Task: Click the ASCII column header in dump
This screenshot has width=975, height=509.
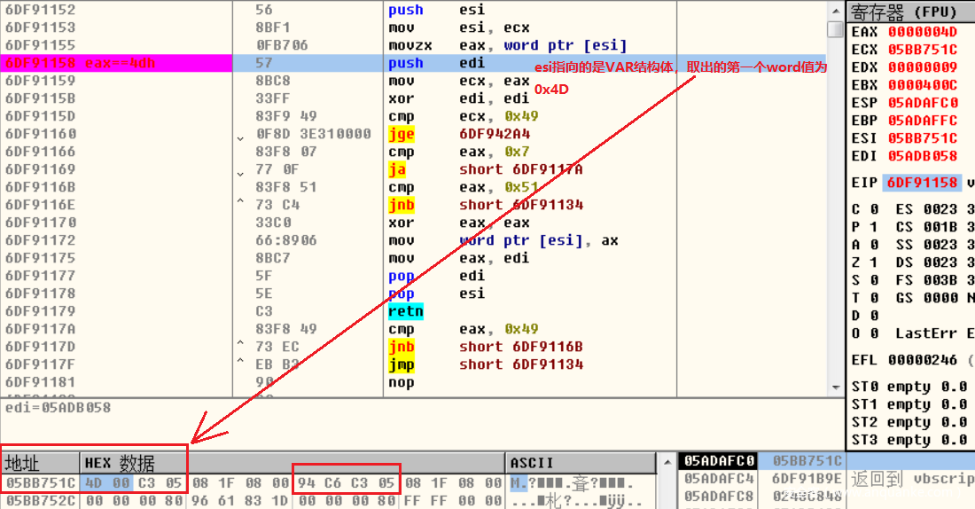Action: pos(532,463)
